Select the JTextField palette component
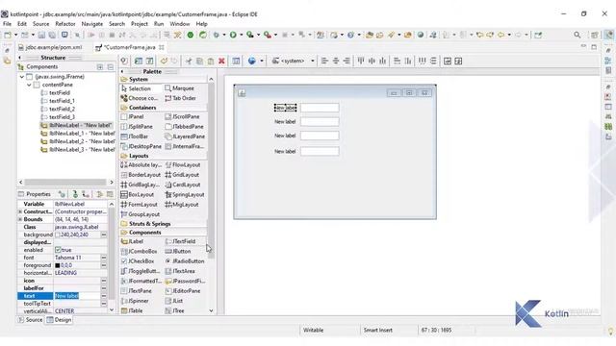 click(x=181, y=241)
